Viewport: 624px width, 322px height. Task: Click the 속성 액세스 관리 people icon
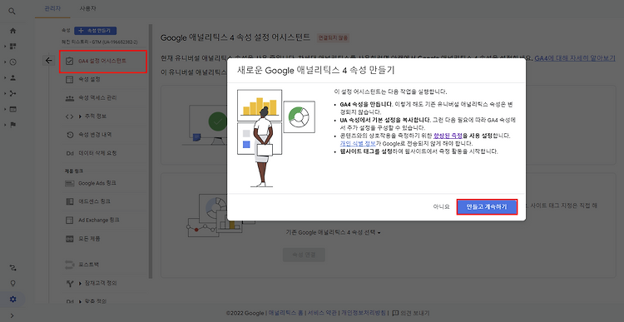[69, 98]
